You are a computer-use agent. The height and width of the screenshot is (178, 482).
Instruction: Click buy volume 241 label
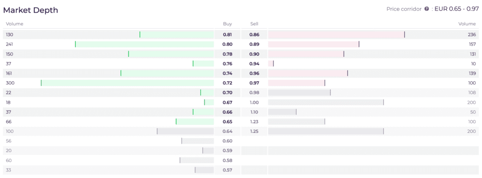coord(9,44)
